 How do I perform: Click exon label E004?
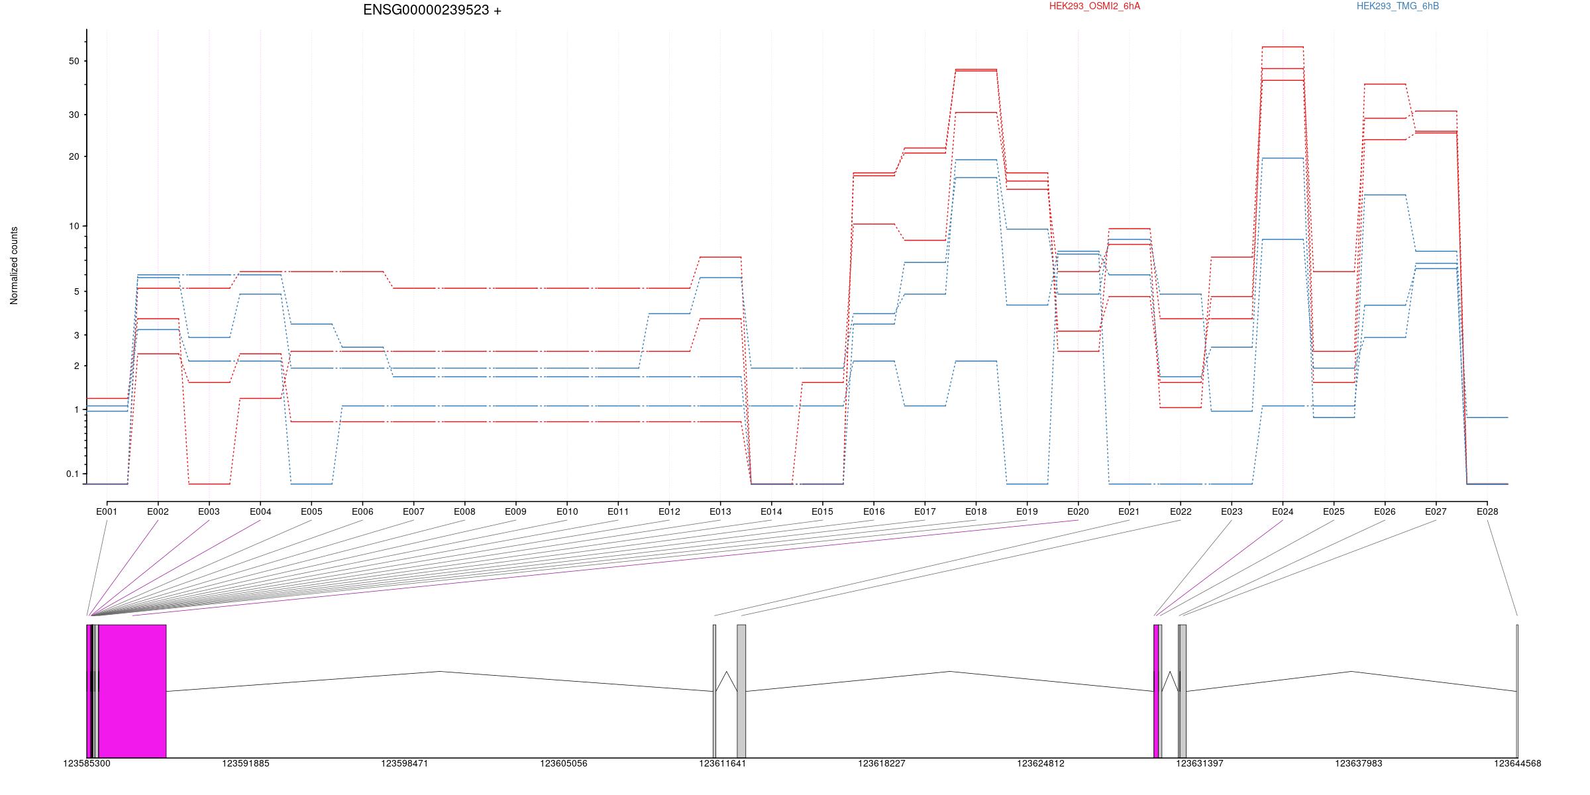(x=260, y=511)
